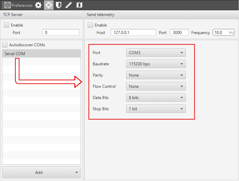Open the Flow Control dropdown
This screenshot has height=181, width=239.
click(156, 86)
